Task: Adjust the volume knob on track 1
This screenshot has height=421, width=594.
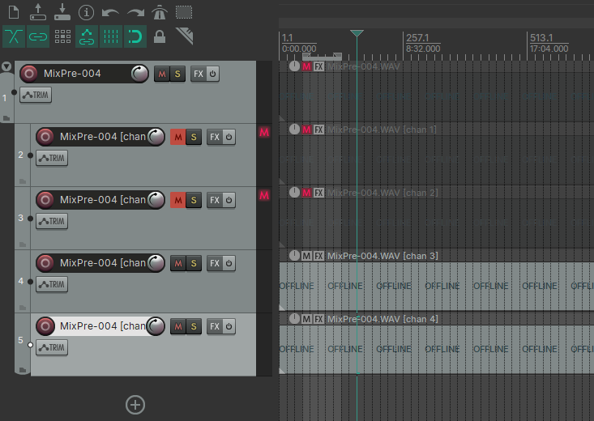Action: [139, 74]
